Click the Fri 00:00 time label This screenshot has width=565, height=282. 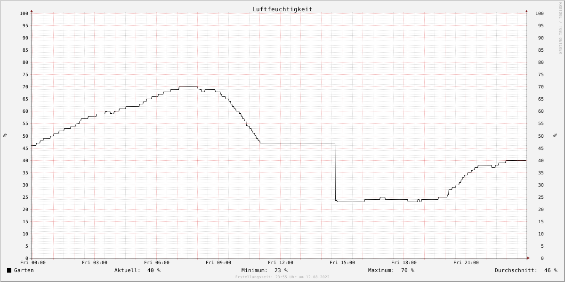point(33,263)
